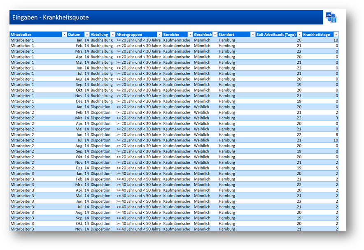Viewport: 364px width, 250px height.
Task: Expand the Abteilung filter dropdown arrow
Action: pyautogui.click(x=112, y=35)
